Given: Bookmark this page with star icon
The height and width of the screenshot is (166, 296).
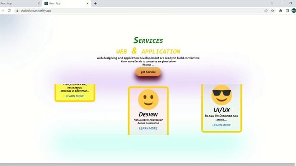Looking at the screenshot, I should [x=272, y=11].
